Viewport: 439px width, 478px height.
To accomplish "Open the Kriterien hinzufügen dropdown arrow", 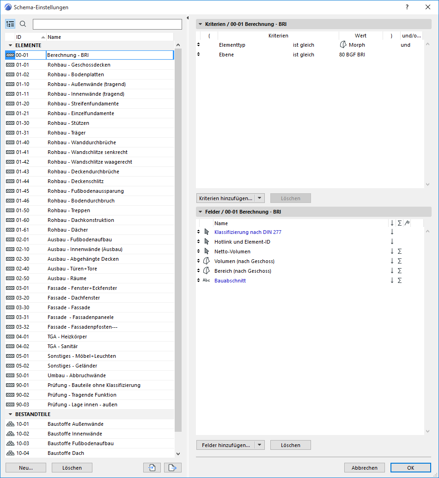I will point(260,198).
